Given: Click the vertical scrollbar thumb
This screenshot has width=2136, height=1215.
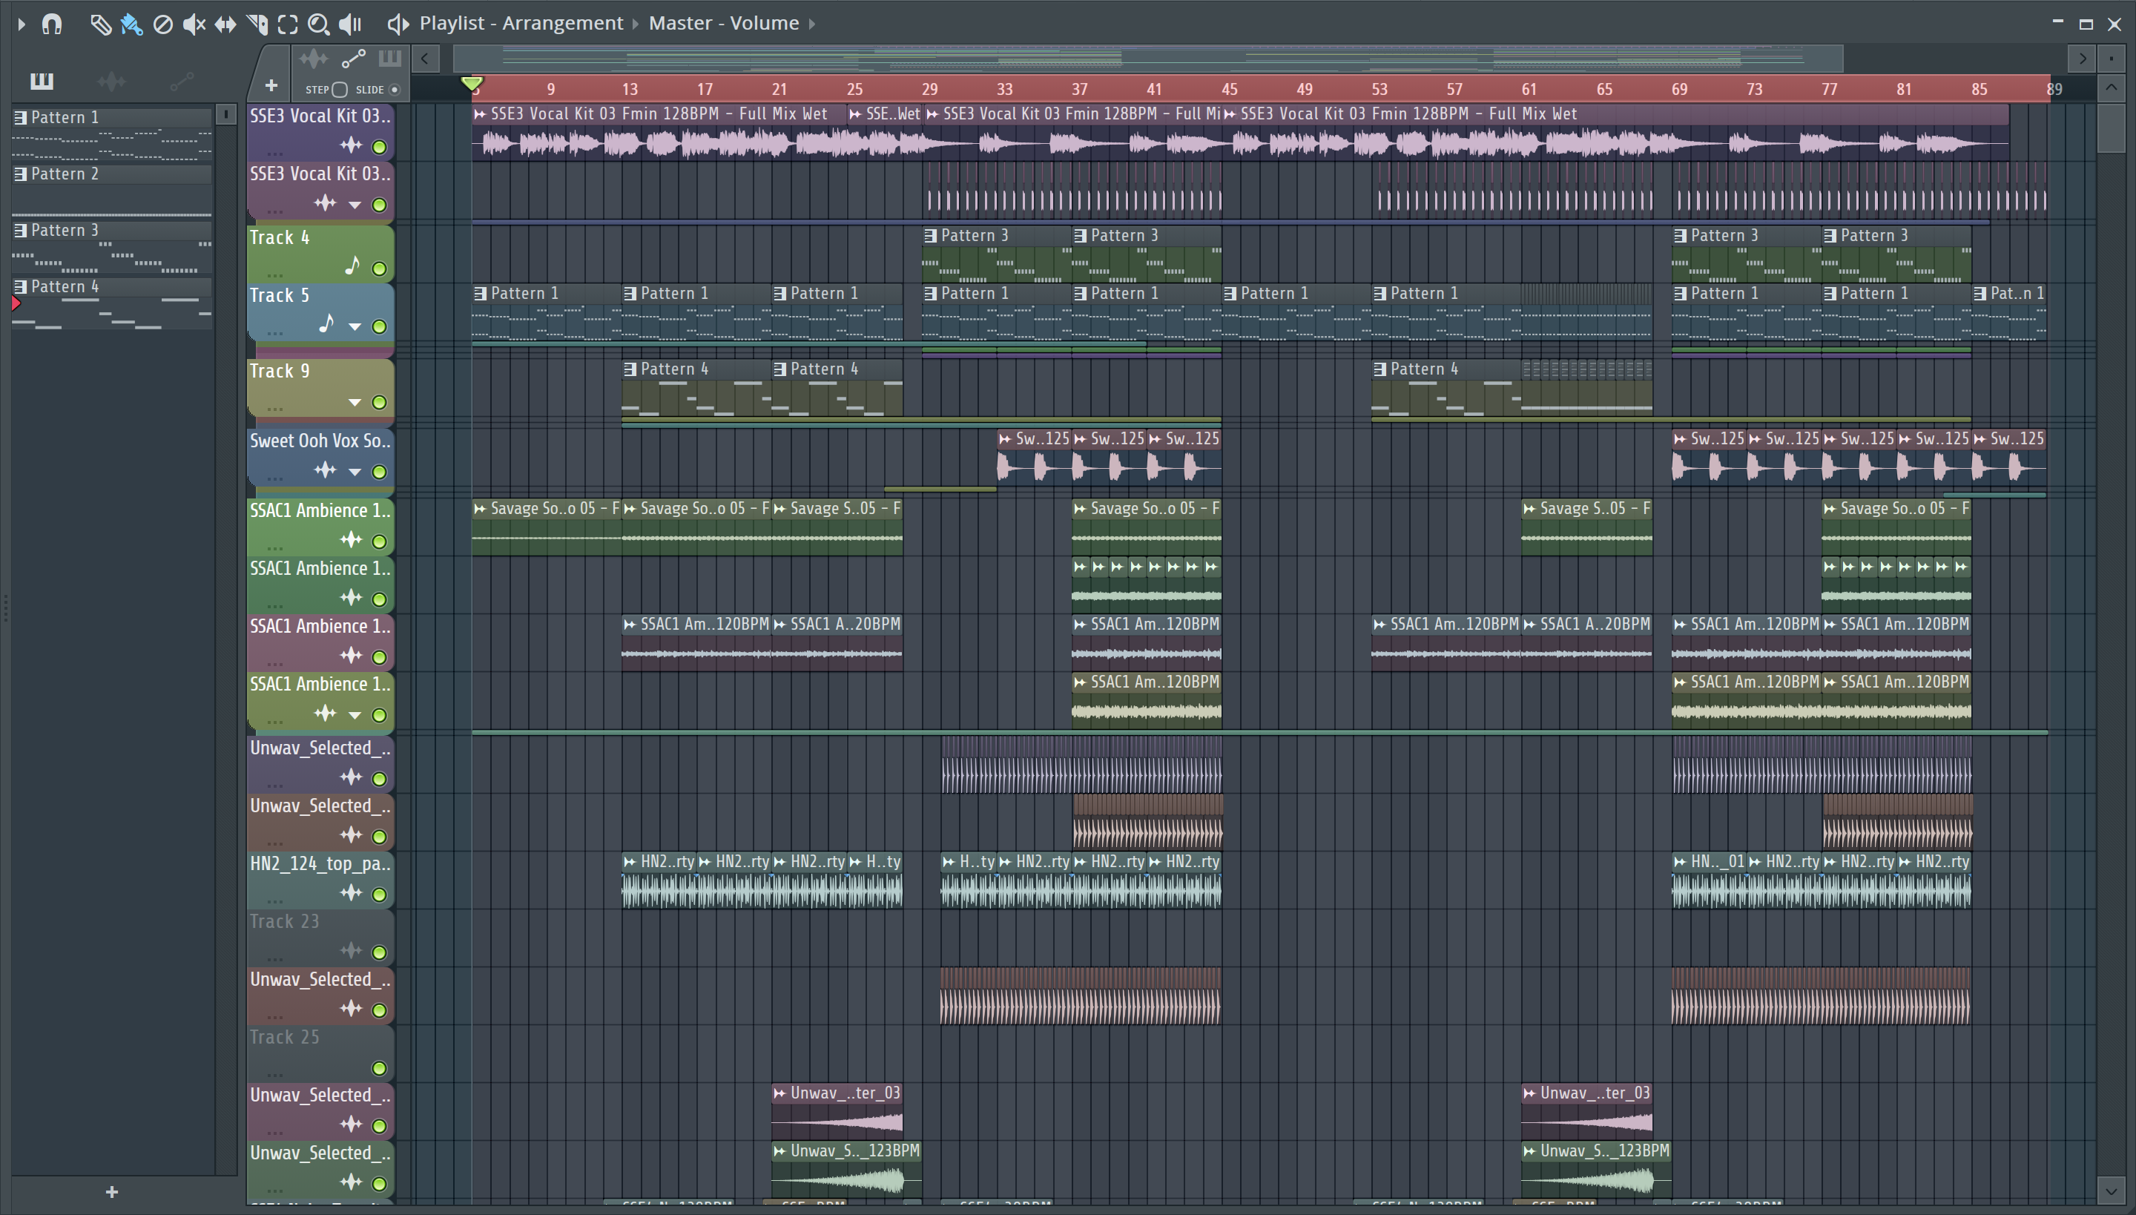Looking at the screenshot, I should (2111, 127).
